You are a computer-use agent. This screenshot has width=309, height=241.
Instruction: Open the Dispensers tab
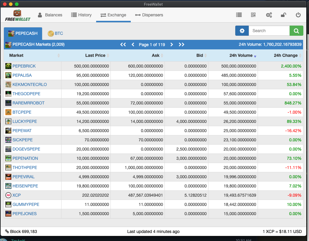coord(149,15)
